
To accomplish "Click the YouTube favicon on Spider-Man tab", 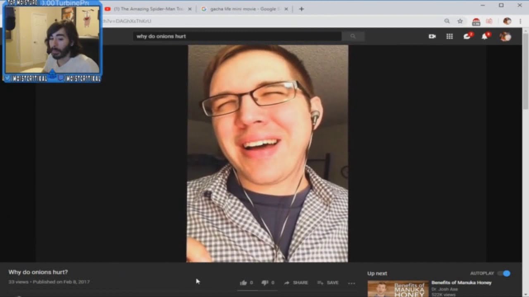I will pos(107,9).
